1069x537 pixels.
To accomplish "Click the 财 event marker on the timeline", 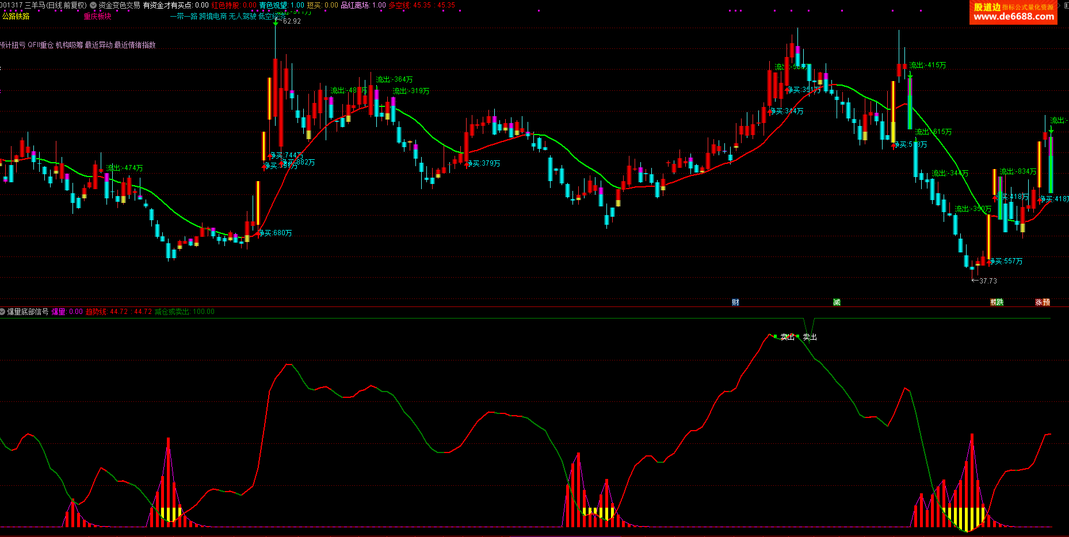I will 735,302.
